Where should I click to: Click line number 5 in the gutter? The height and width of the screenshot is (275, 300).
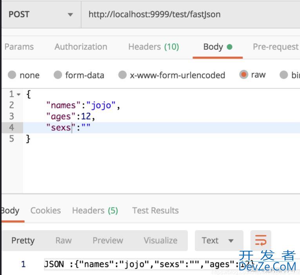11,139
